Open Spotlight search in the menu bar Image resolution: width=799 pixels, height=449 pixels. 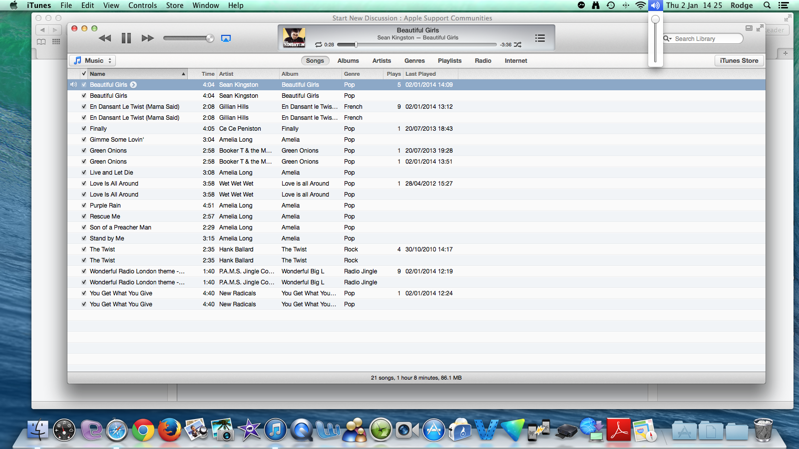click(x=767, y=5)
